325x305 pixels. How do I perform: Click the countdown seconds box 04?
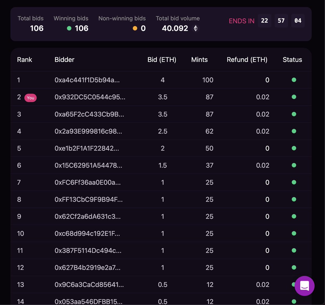click(298, 21)
